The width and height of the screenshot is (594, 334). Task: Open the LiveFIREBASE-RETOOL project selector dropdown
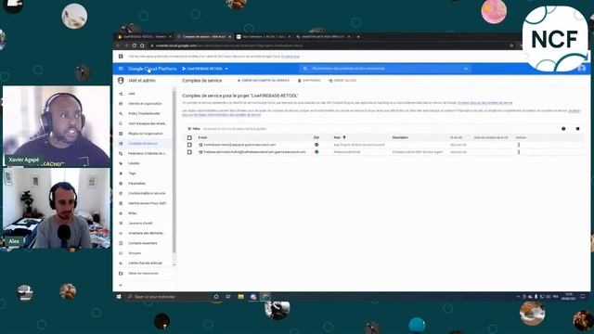(x=205, y=69)
